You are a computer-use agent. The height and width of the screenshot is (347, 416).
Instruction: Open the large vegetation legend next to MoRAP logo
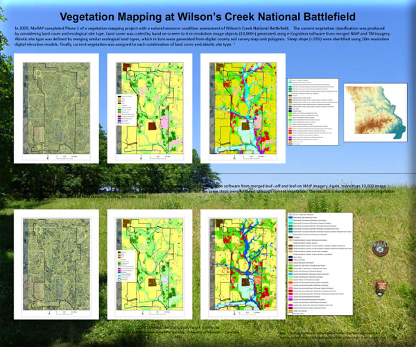coord(320,264)
